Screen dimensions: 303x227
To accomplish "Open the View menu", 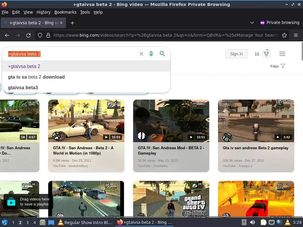I will pos(28,12).
